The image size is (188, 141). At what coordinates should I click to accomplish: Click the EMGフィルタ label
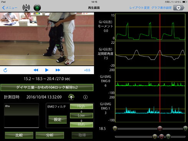[x=57, y=106]
